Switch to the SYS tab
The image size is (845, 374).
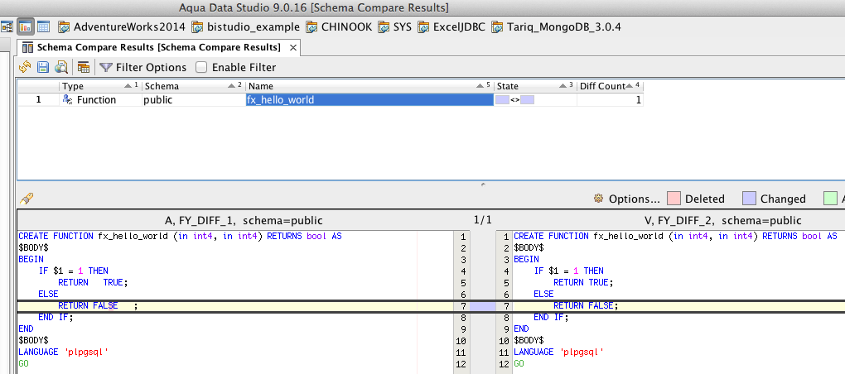(x=395, y=26)
